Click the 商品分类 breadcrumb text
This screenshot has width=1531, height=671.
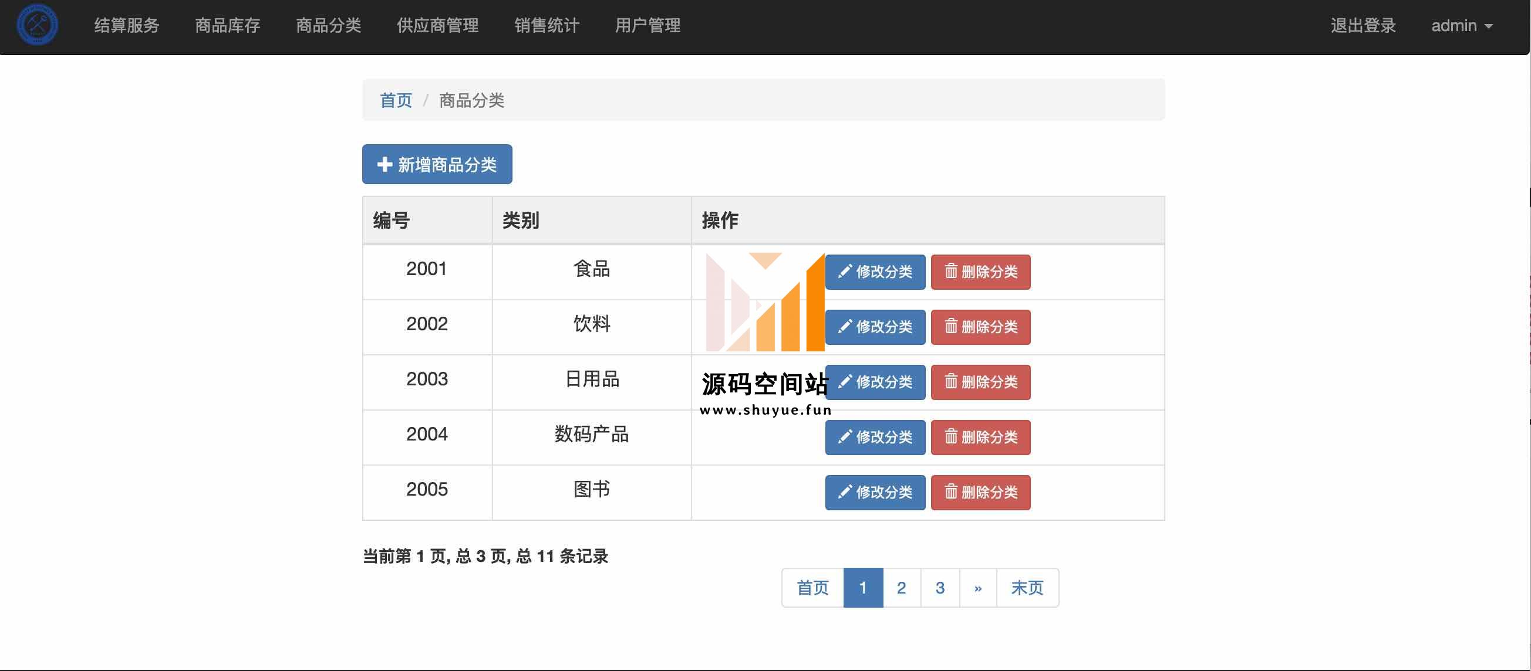pos(472,100)
